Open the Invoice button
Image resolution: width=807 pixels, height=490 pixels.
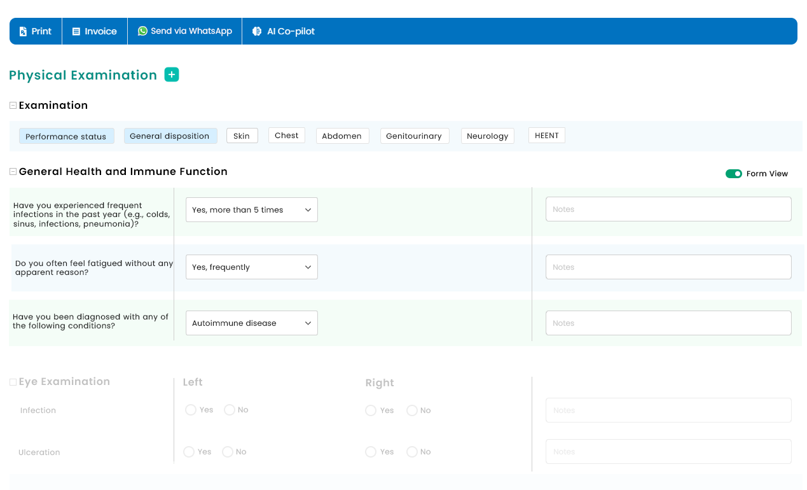(x=95, y=31)
